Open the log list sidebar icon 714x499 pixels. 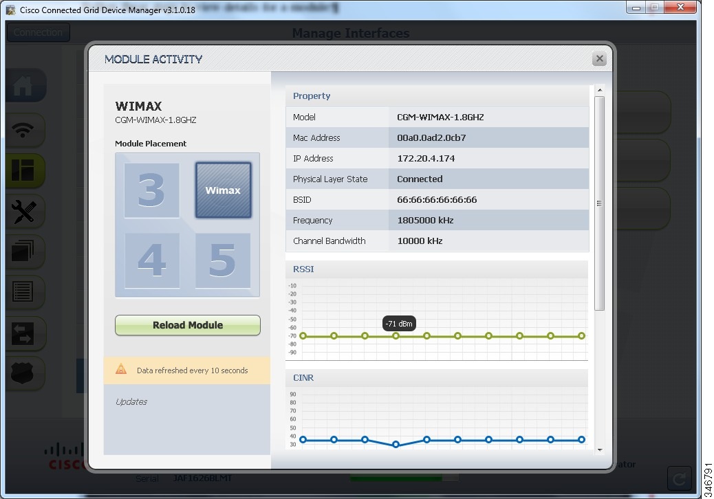coord(23,292)
